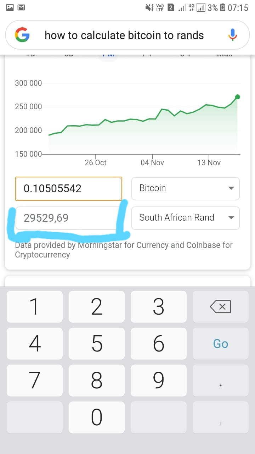255x454 pixels.
Task: Tap the Google logo icon
Action: click(x=22, y=35)
